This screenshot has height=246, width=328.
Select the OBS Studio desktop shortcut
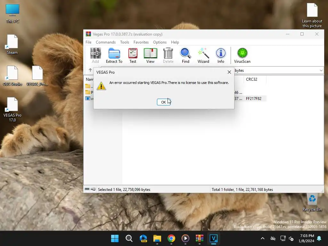coord(12,76)
